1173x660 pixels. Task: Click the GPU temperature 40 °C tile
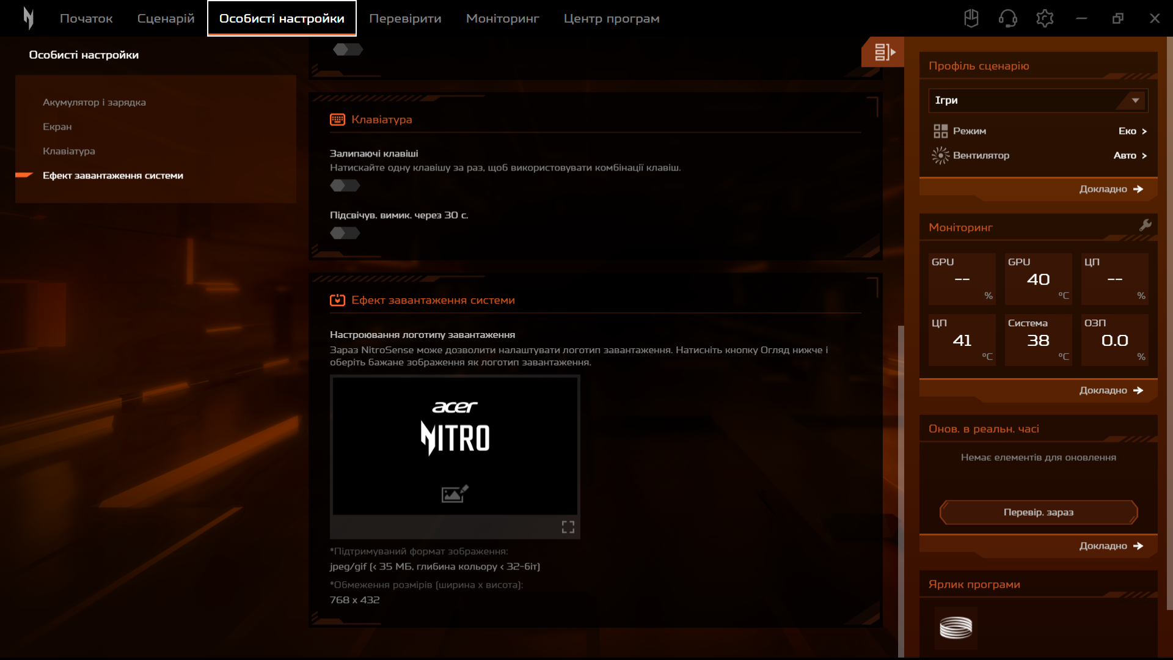click(x=1038, y=279)
